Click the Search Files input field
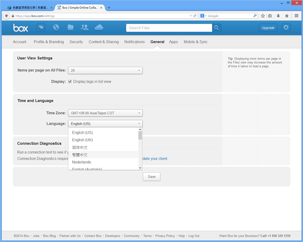 point(168,28)
